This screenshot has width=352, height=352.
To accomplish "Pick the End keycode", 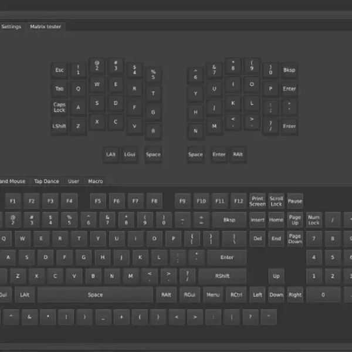I will click(276, 238).
